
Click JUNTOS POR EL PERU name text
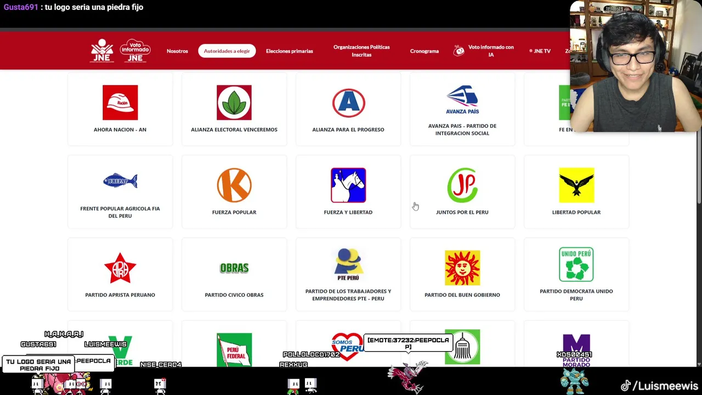[462, 212]
